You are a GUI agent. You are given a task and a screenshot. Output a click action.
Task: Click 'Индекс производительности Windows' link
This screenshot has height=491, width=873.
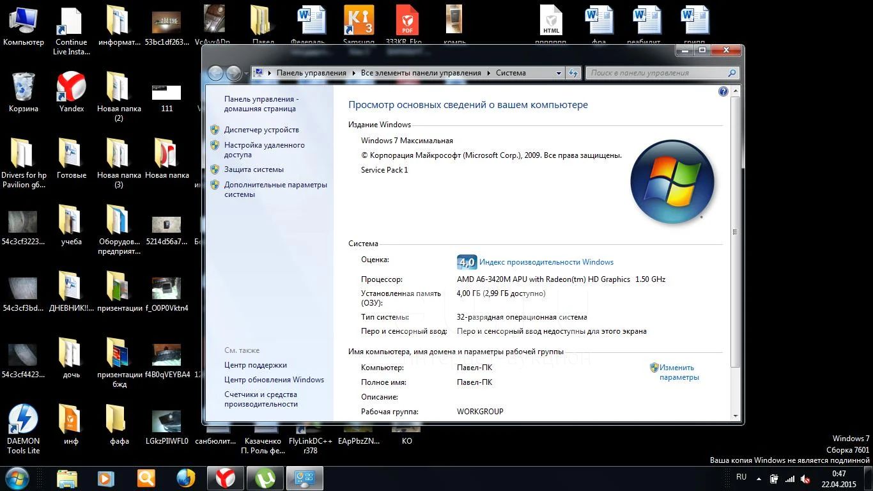546,262
